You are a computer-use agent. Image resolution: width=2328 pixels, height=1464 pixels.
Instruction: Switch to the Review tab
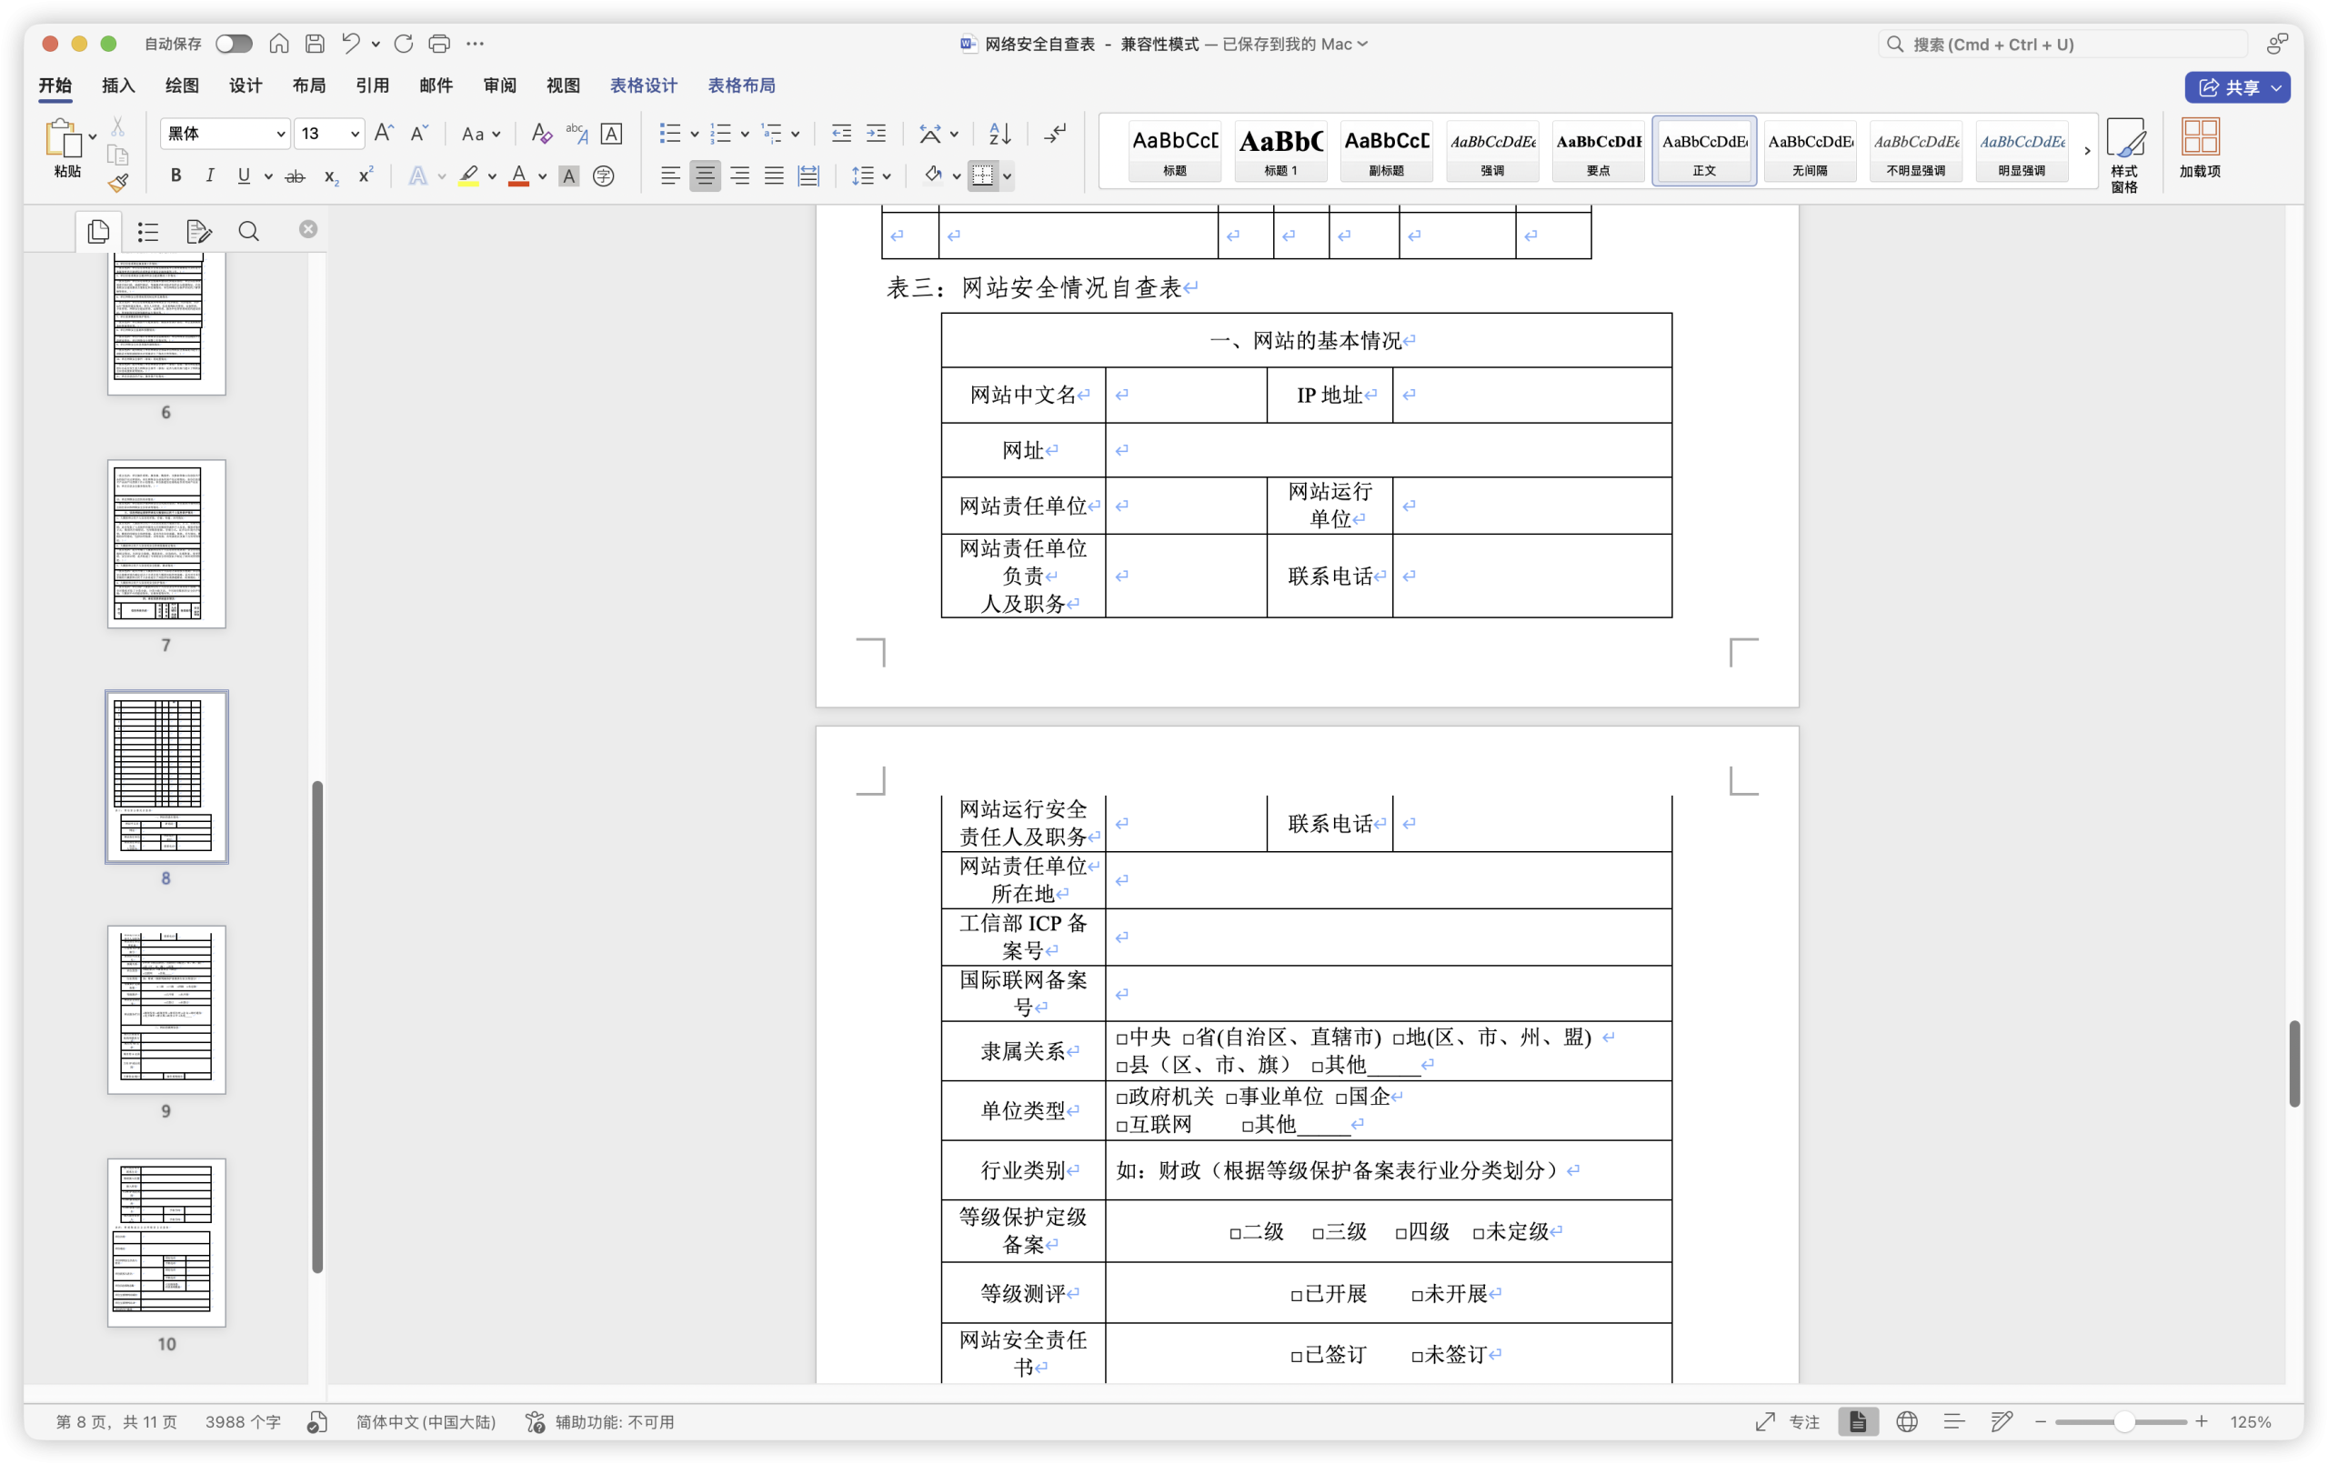pos(499,85)
